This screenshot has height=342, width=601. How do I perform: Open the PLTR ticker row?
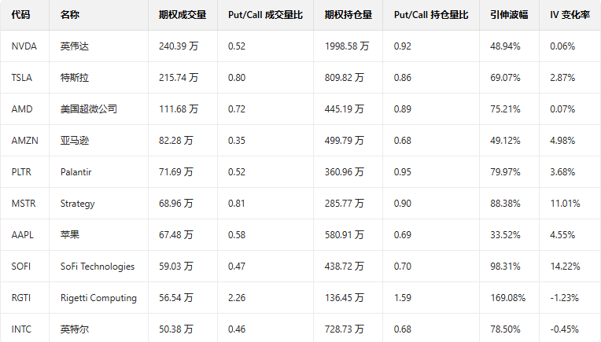23,172
